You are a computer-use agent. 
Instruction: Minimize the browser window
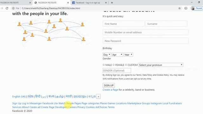click(x=192, y=2)
